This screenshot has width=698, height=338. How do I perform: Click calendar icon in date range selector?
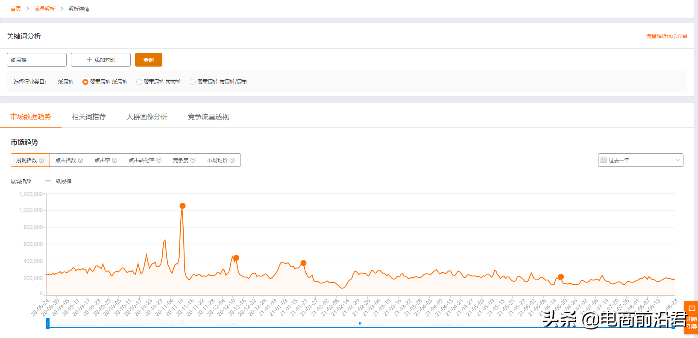pyautogui.click(x=604, y=160)
